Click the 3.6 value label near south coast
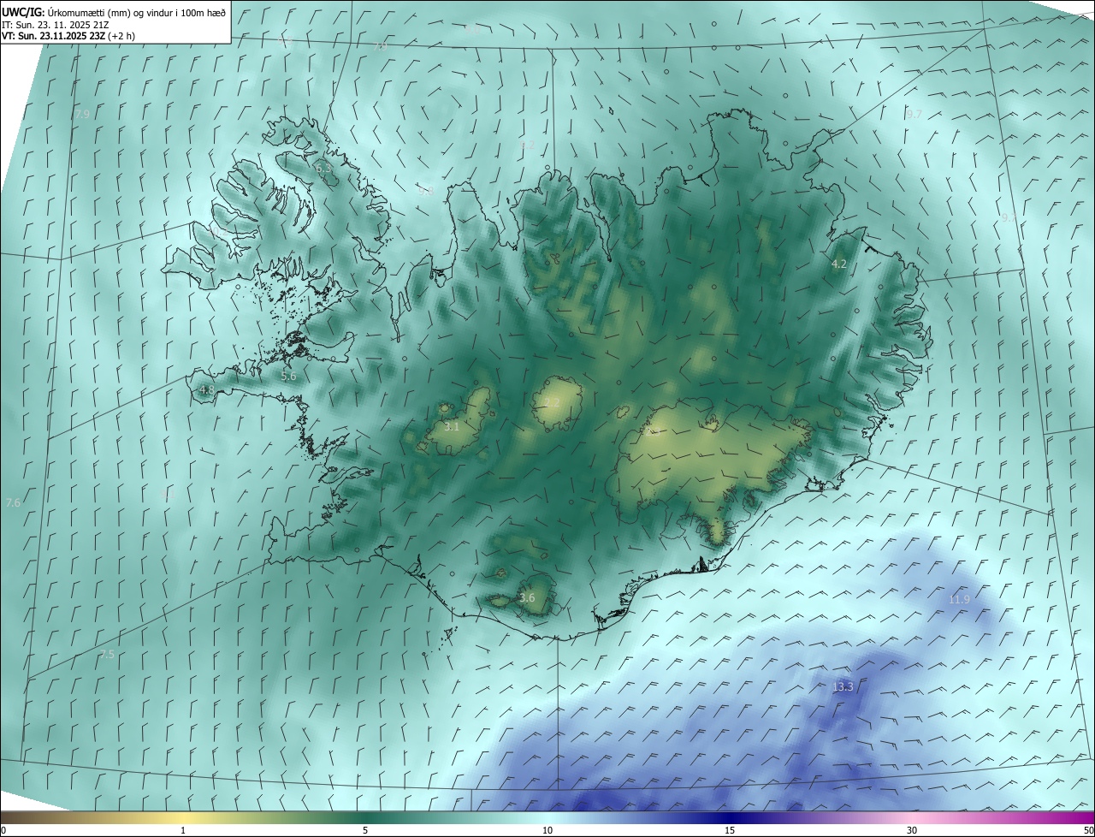 [527, 598]
